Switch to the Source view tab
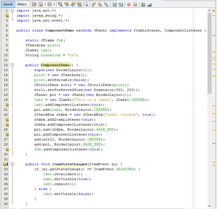Image resolution: width=218 pixels, height=209 pixels. (x=8, y=4)
